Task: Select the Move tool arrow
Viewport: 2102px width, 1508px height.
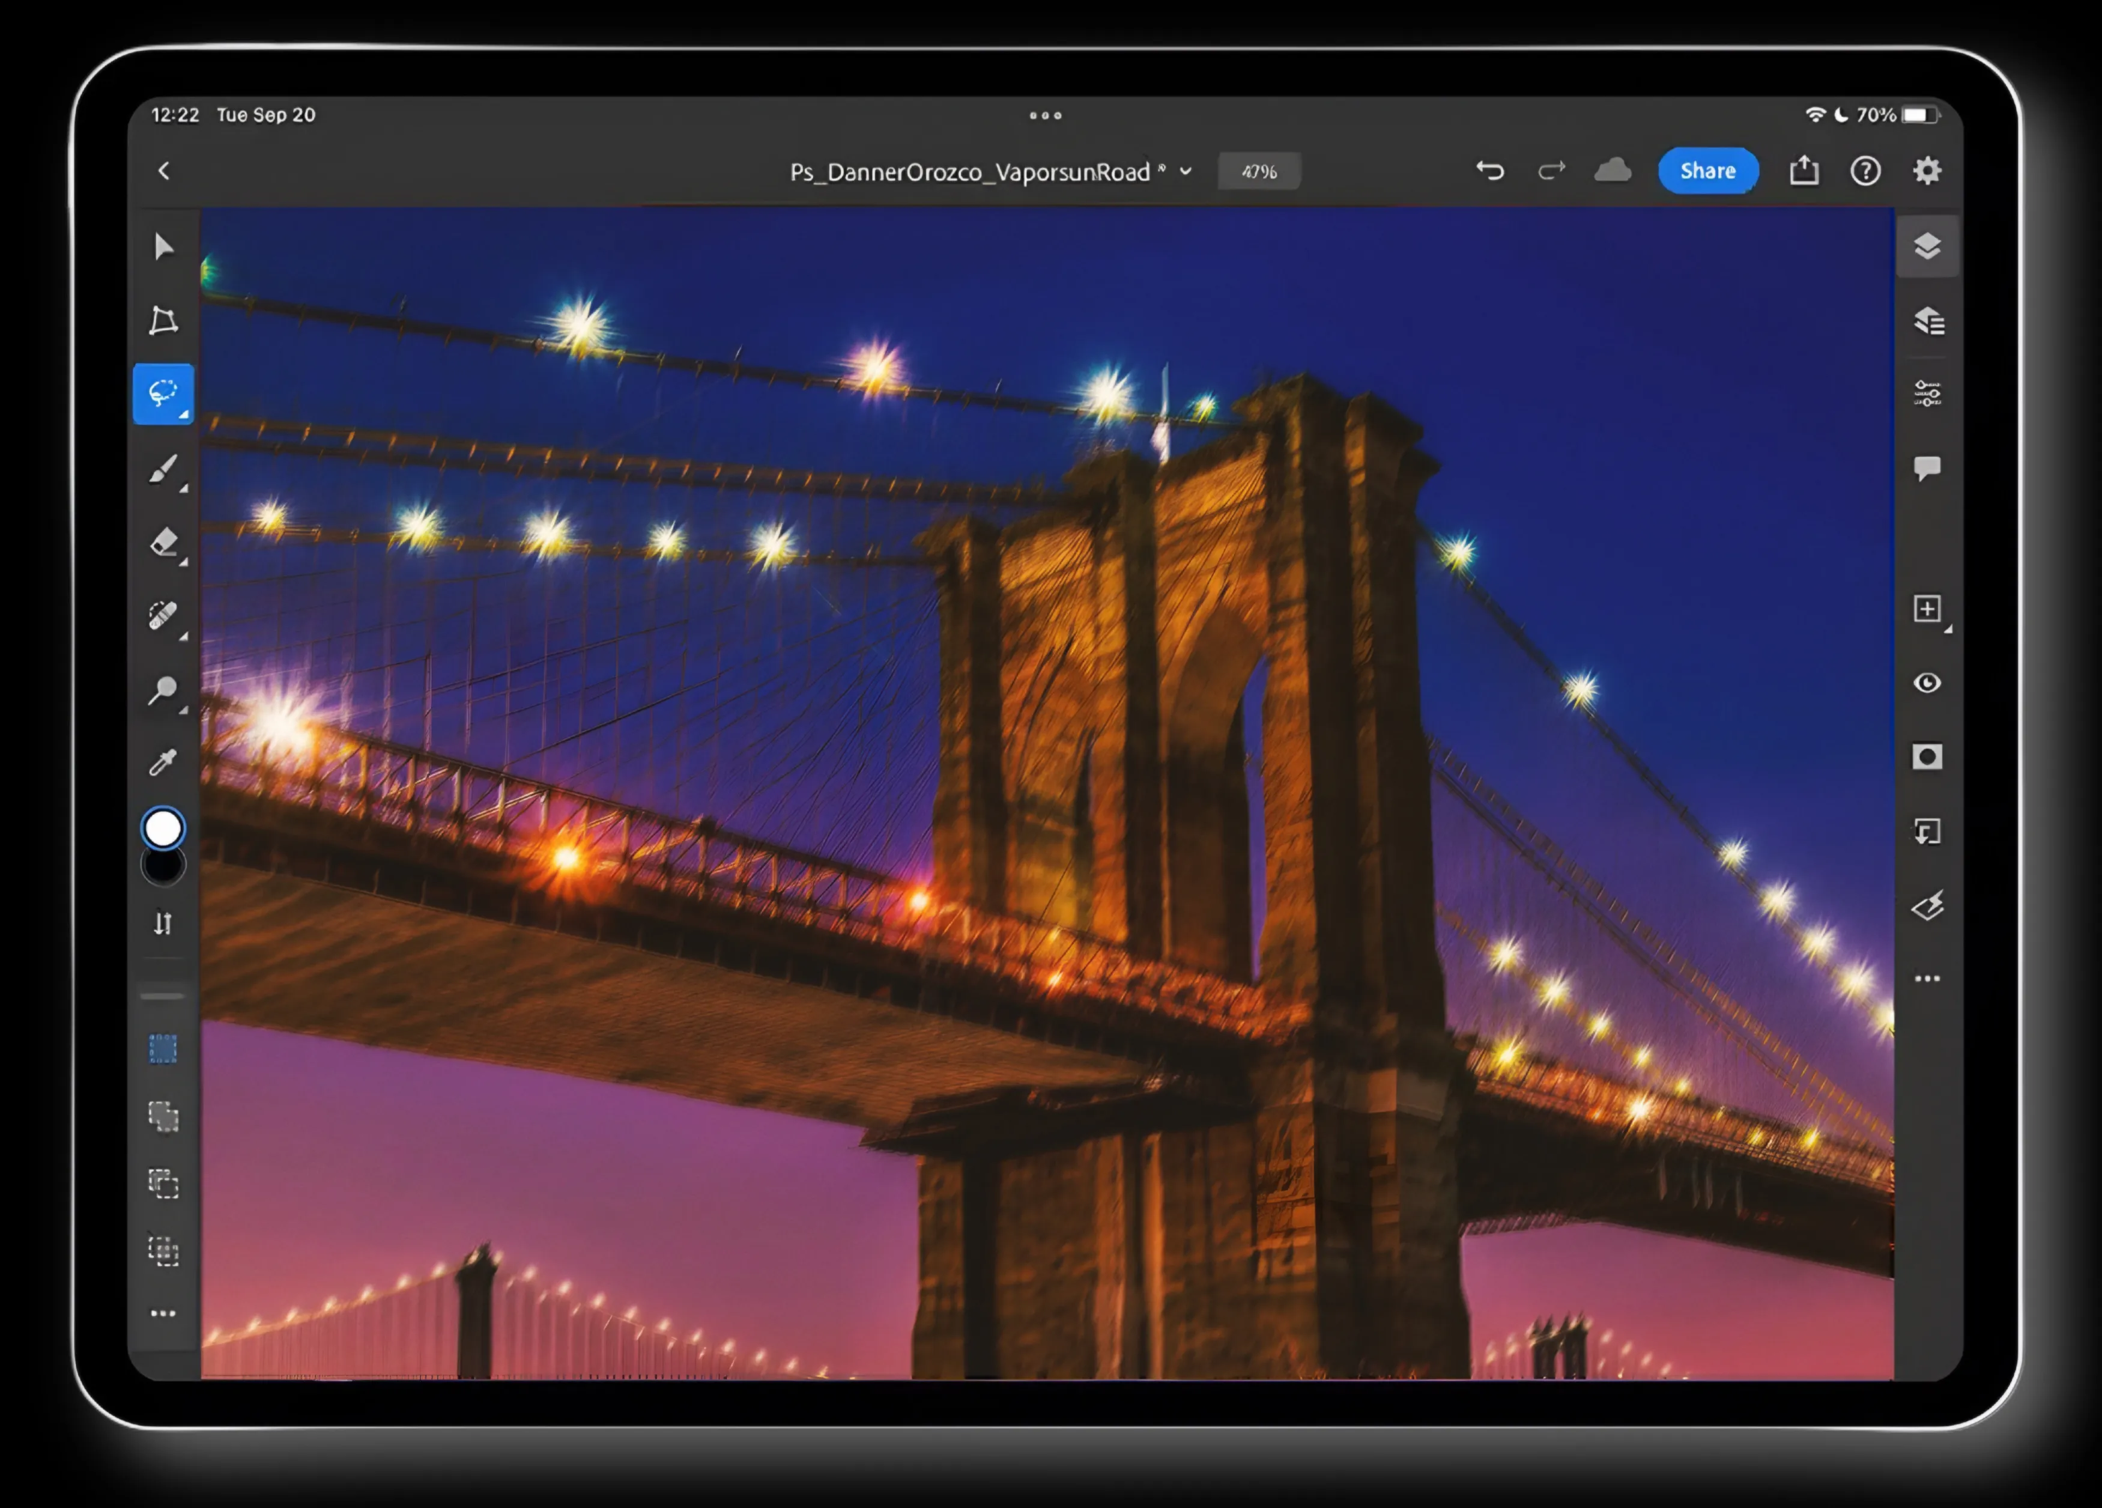Action: (x=163, y=247)
